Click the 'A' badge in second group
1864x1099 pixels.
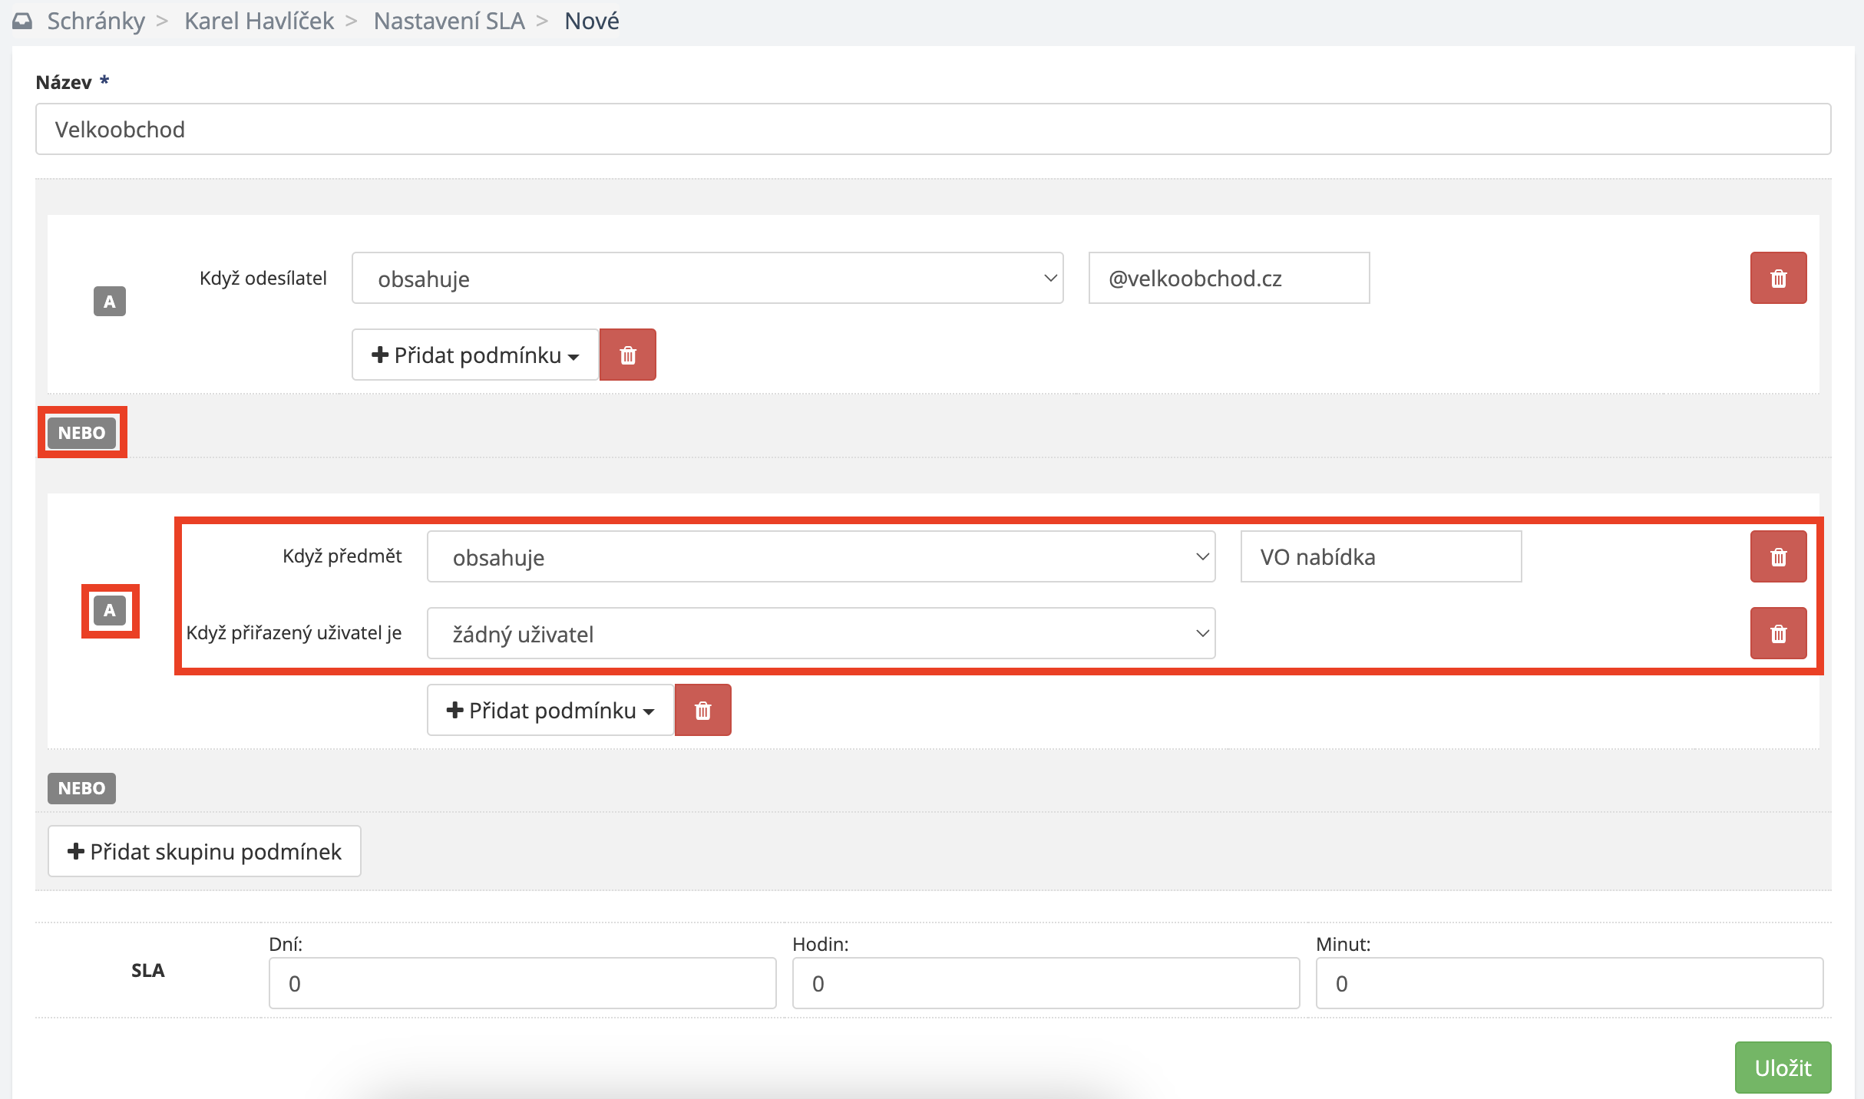(x=109, y=611)
